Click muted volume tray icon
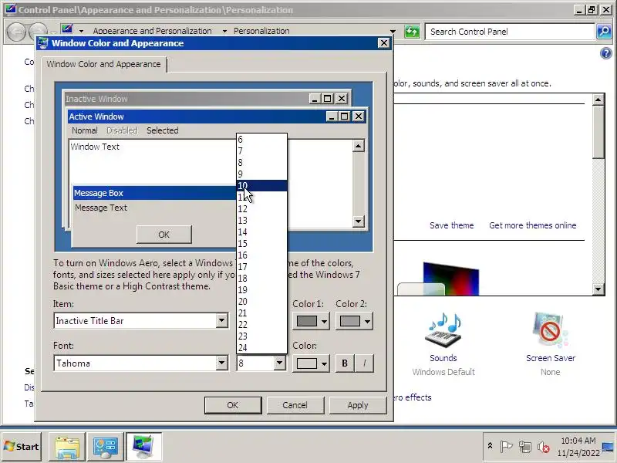The image size is (617, 463). pyautogui.click(x=544, y=447)
